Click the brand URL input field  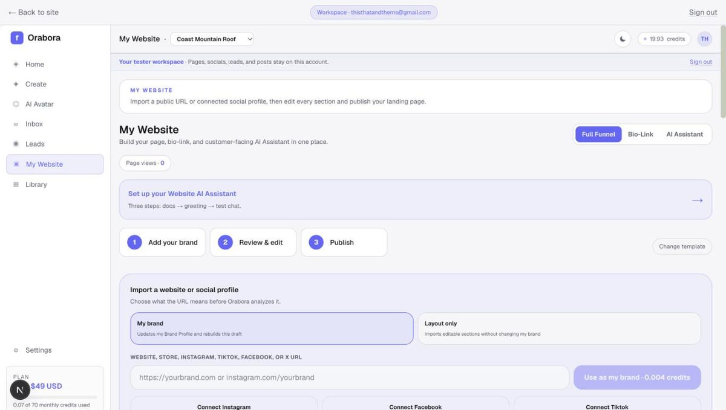tap(350, 377)
